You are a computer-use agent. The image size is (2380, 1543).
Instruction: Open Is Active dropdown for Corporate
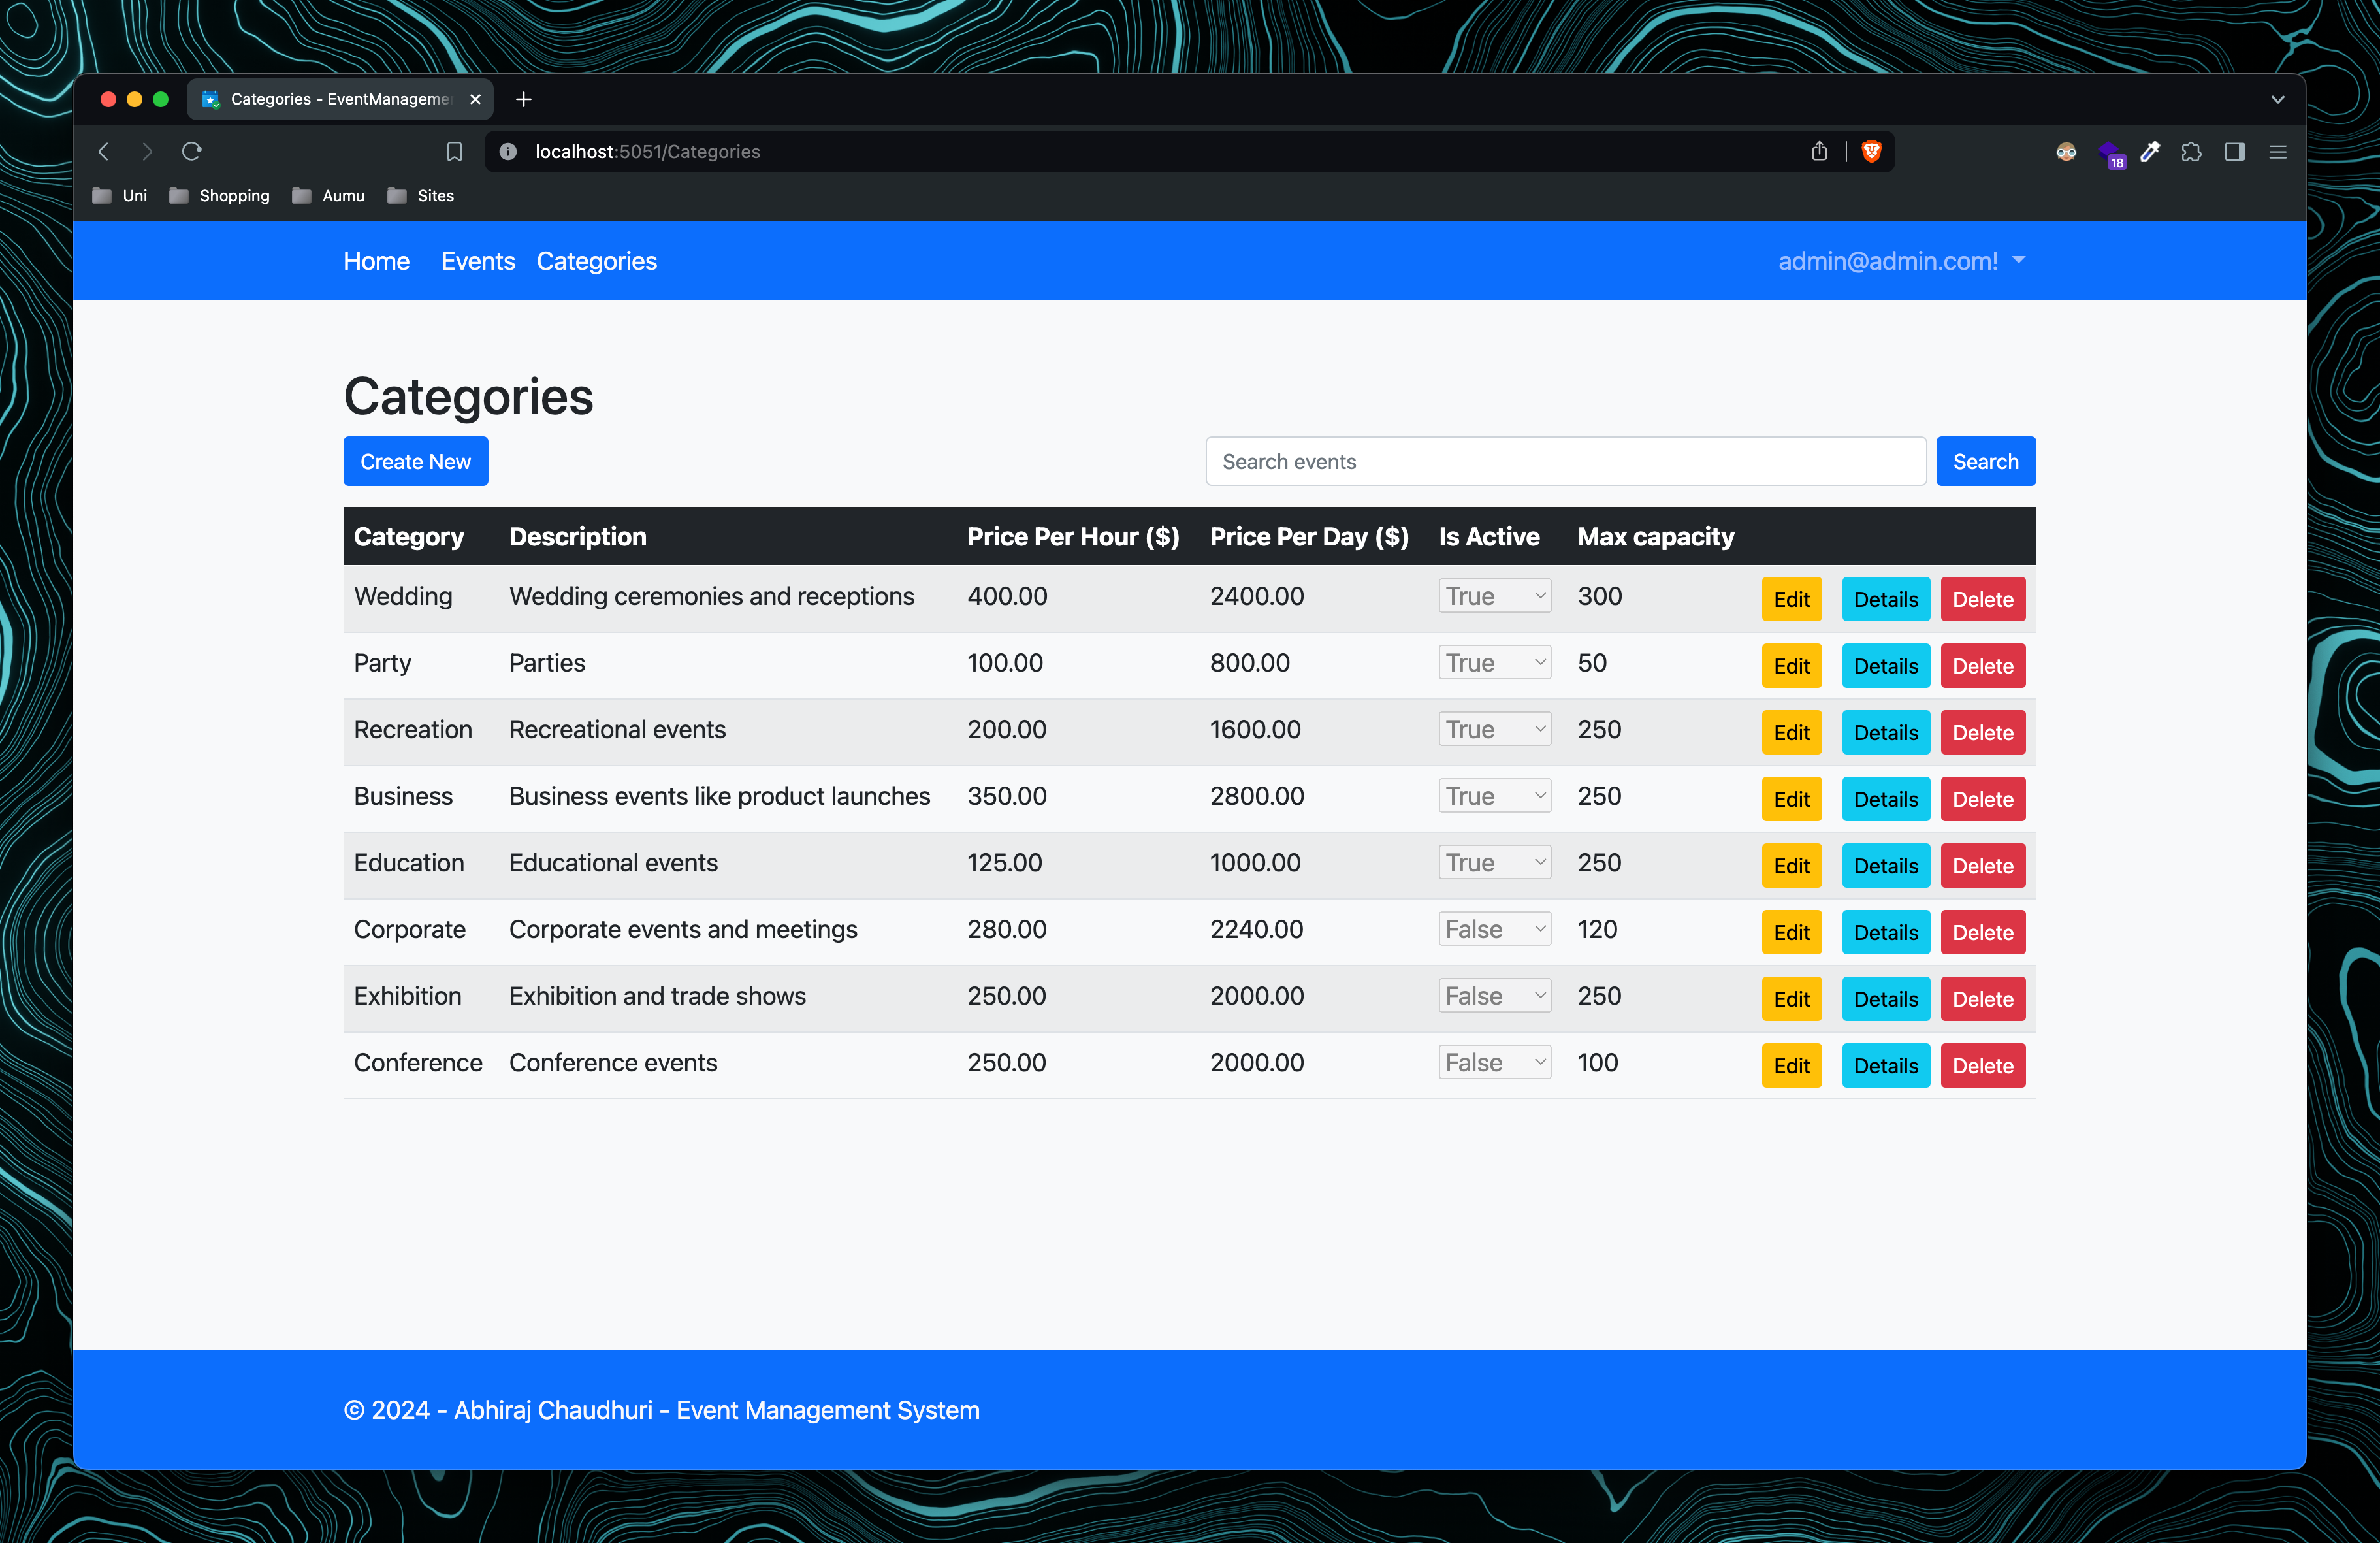pos(1494,929)
